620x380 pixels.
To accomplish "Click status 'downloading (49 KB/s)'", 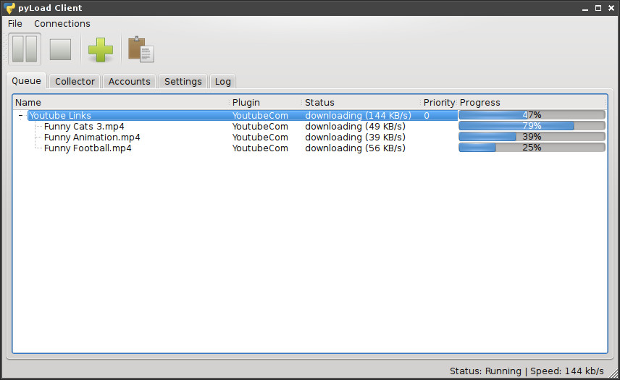I will click(355, 127).
